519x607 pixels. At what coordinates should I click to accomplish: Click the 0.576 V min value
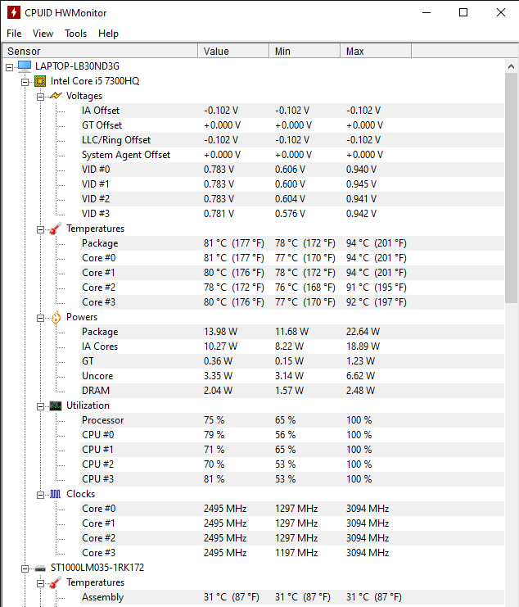[x=290, y=214]
